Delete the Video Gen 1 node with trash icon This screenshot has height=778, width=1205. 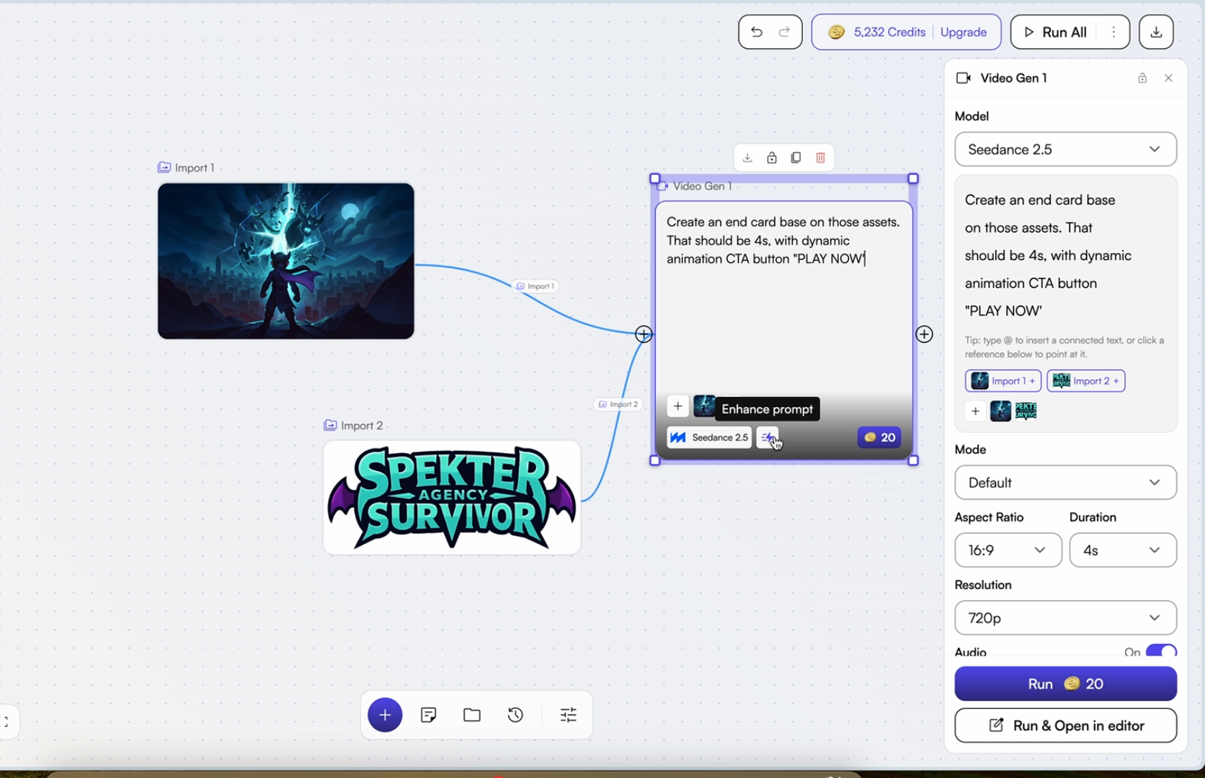820,158
